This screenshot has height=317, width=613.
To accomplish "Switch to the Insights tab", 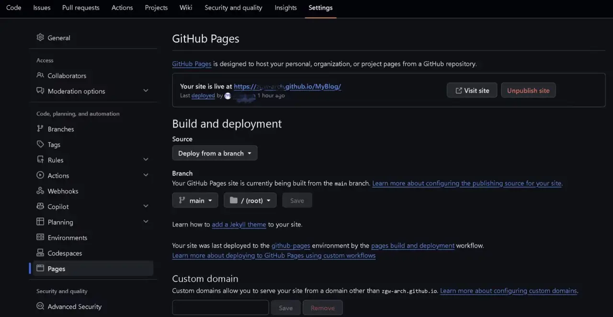I will 285,8.
